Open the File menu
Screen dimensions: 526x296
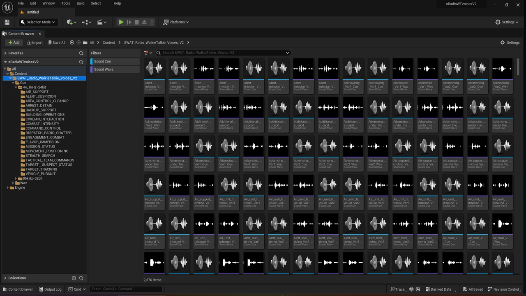[x=21, y=3]
